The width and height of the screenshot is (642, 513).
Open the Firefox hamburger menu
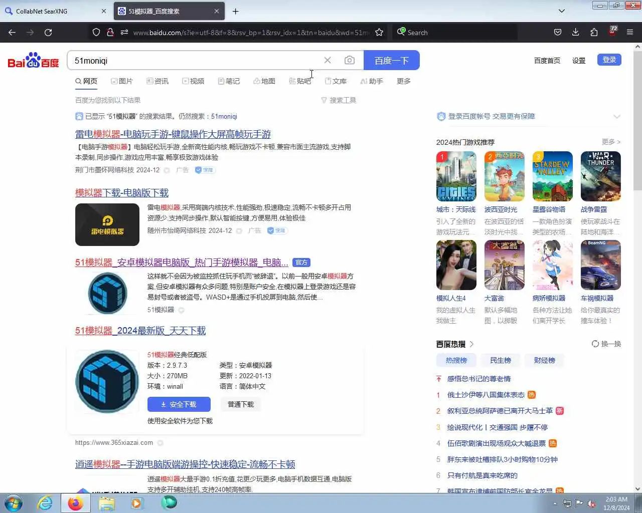(x=630, y=32)
